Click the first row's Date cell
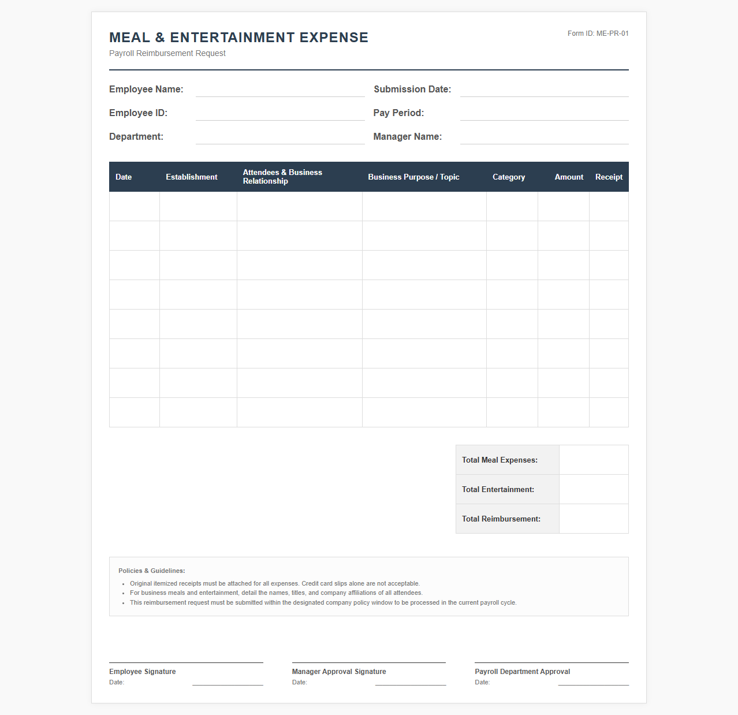This screenshot has height=715, width=738. pyautogui.click(x=135, y=206)
